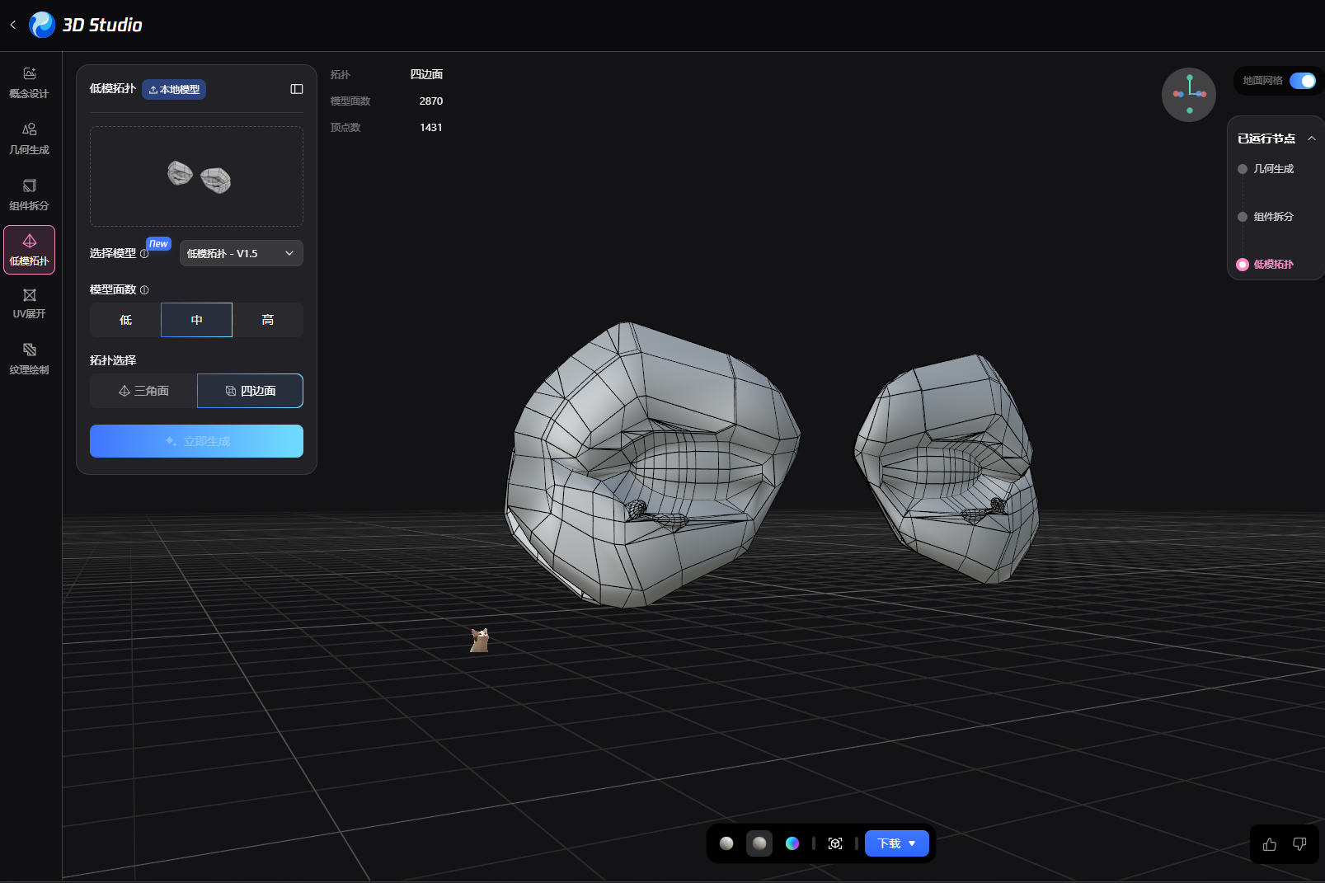
Task: Click the 2870 face count value
Action: [431, 101]
